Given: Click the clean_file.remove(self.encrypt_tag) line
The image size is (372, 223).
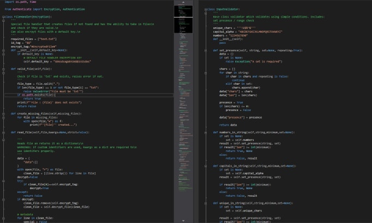Looking at the screenshot, I should pos(51,203).
